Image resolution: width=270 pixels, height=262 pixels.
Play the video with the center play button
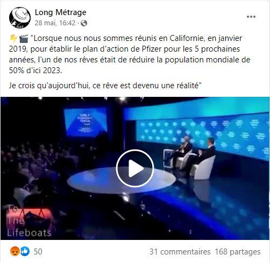coord(135,168)
